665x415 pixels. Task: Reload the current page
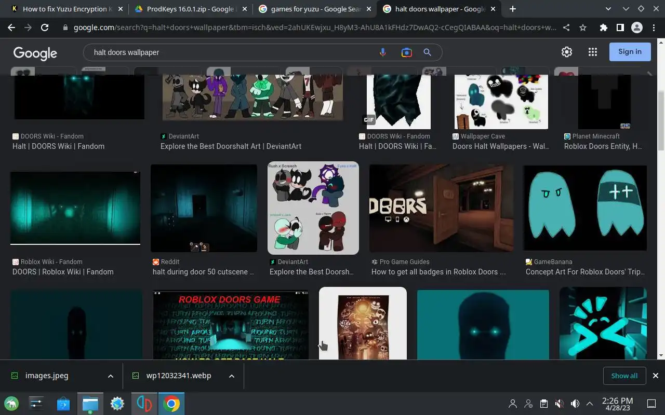45,27
